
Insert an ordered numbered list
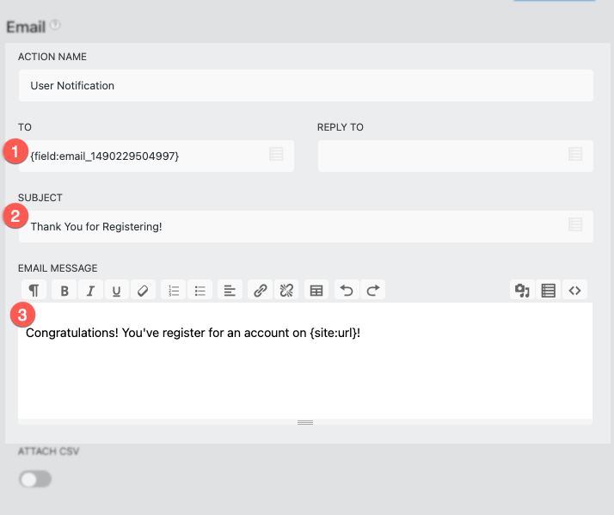click(174, 291)
